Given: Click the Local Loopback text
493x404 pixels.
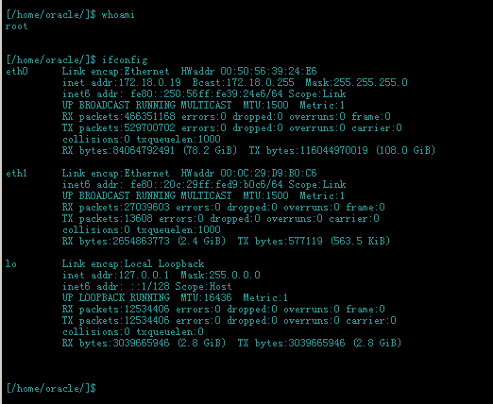Looking at the screenshot, I should [x=164, y=264].
